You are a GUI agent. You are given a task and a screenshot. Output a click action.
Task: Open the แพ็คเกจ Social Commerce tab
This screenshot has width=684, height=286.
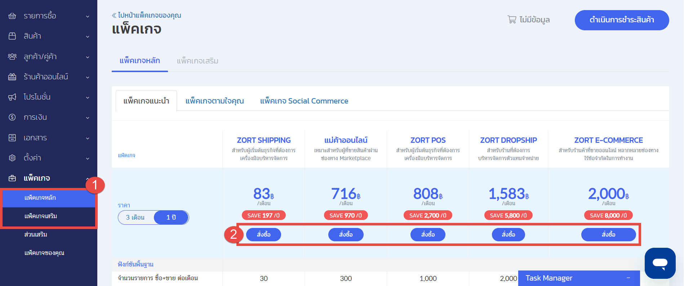pos(304,101)
